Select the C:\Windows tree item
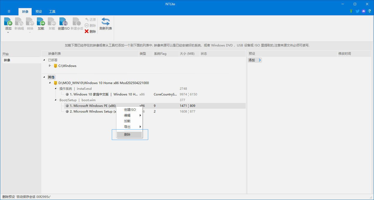The image size is (374, 200). [x=67, y=66]
